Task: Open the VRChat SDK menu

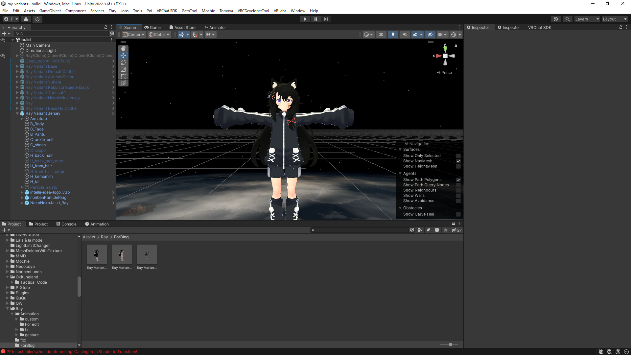Action: click(167, 11)
